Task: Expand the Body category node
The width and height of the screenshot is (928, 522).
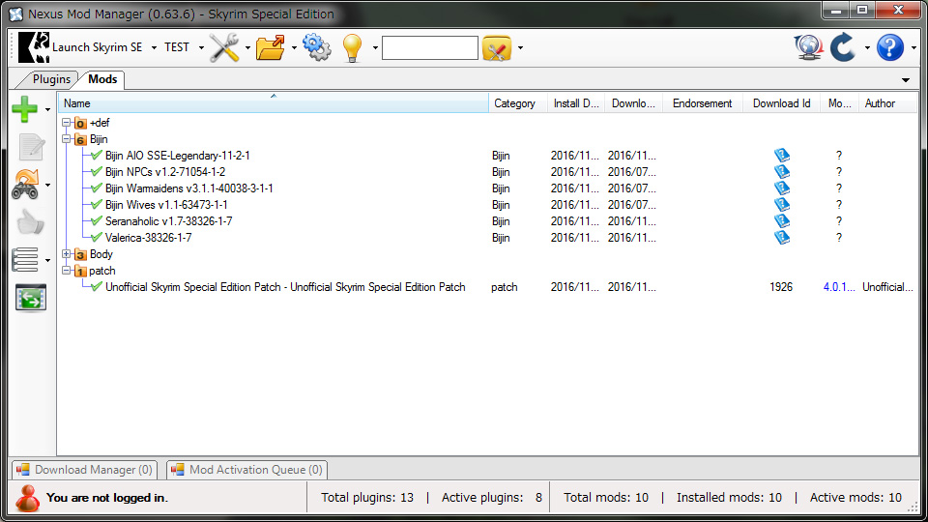Action: (67, 254)
